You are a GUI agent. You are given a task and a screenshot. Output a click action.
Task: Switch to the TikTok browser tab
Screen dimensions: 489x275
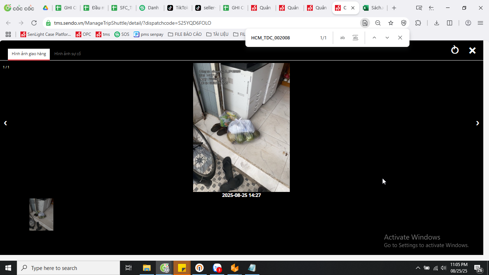178,8
